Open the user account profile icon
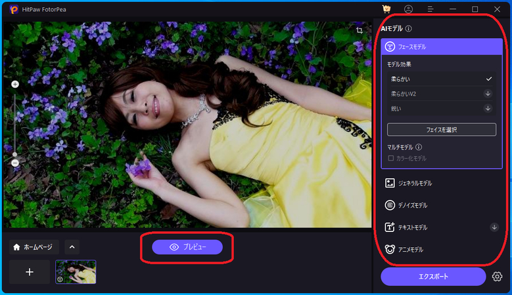Screen dimensions: 512x295 [x=408, y=9]
